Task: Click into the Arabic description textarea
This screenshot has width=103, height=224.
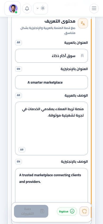Action: [51, 128]
